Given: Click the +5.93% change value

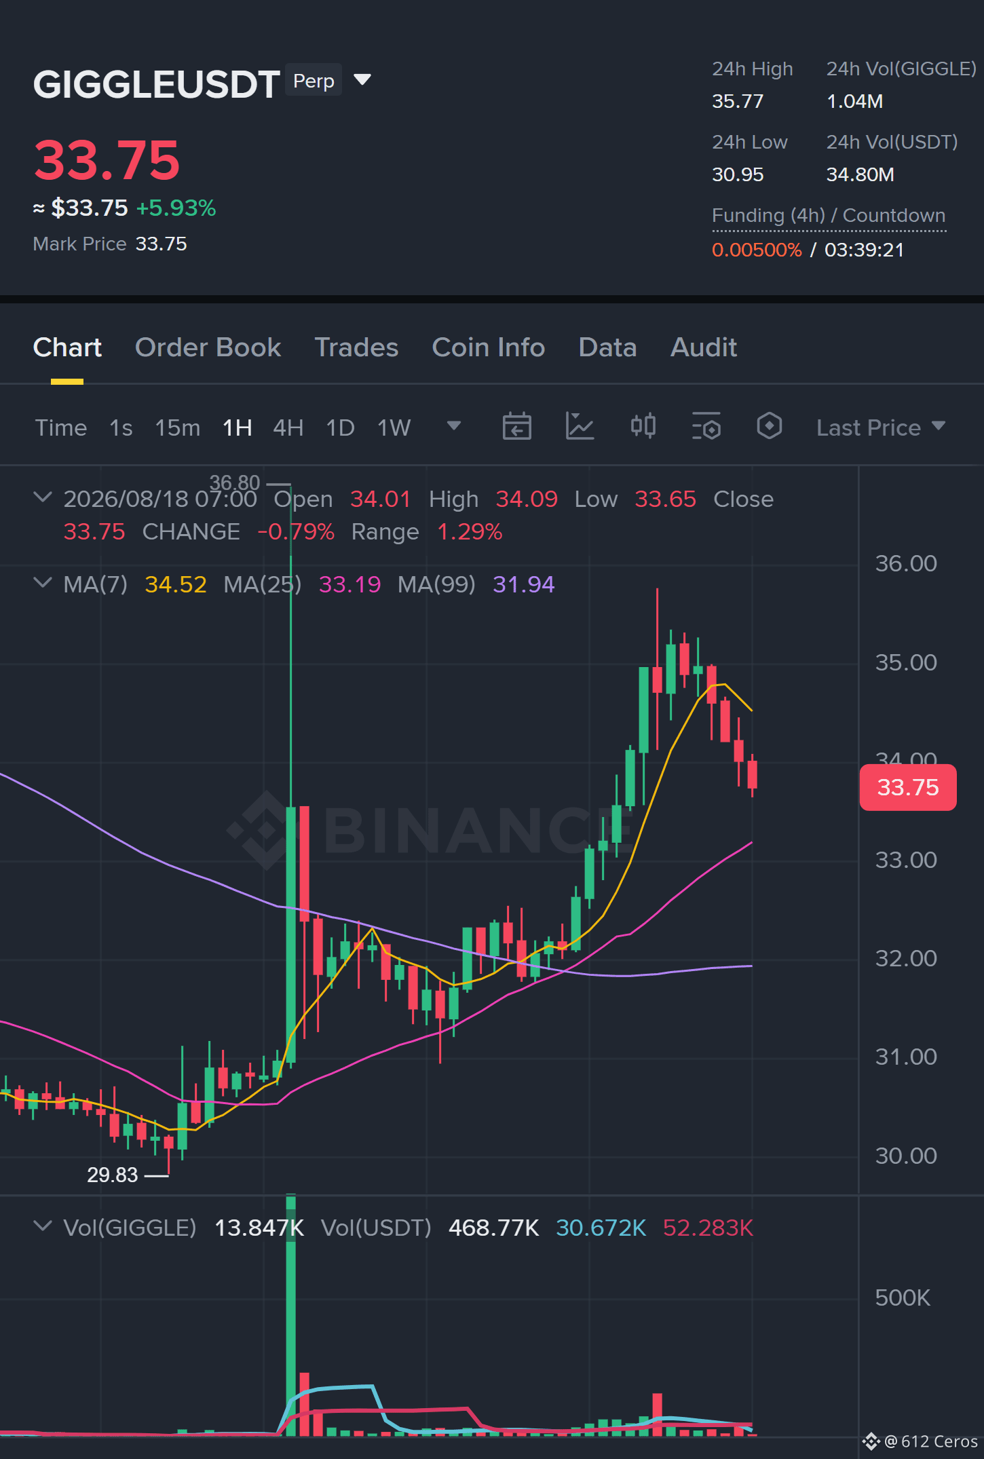Looking at the screenshot, I should (176, 208).
